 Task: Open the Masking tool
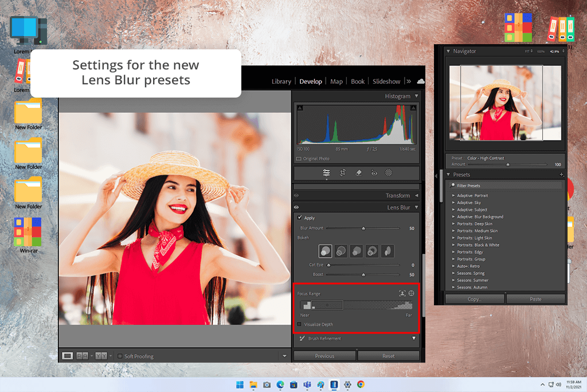pos(389,173)
